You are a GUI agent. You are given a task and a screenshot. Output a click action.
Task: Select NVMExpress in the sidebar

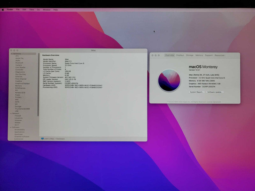coord(20,88)
